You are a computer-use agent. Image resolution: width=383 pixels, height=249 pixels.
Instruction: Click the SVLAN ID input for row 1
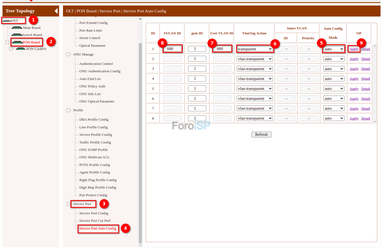coord(172,48)
